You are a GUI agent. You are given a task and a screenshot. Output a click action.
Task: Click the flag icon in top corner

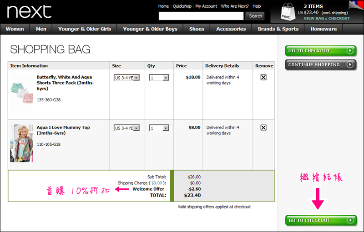[x=356, y=5]
